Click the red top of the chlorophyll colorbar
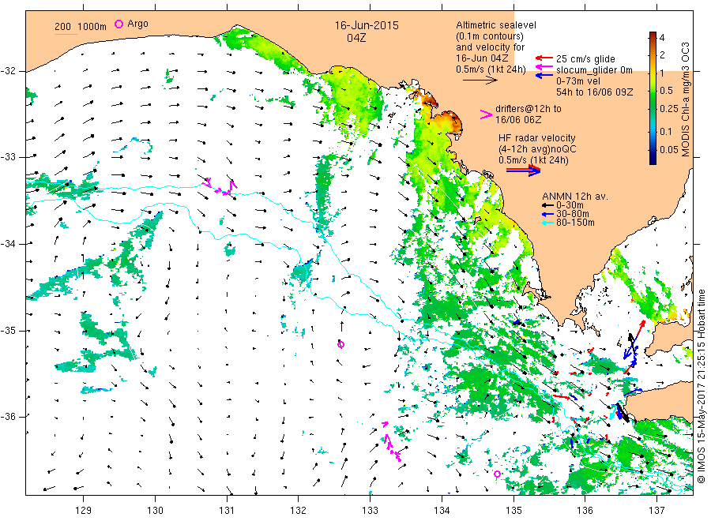Image resolution: width=711 pixels, height=521 pixels. tap(653, 36)
